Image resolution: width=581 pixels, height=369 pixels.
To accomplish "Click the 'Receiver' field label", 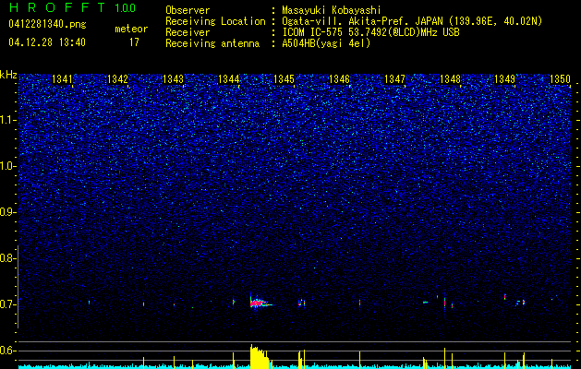I will point(188,32).
